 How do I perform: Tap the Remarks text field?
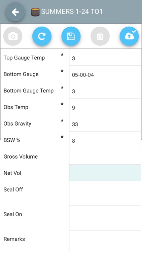tap(105, 242)
